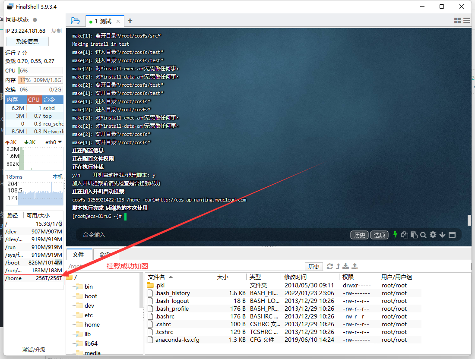475x359 pixels.
Task: Select the .bashrc file
Action: pyautogui.click(x=284, y=316)
